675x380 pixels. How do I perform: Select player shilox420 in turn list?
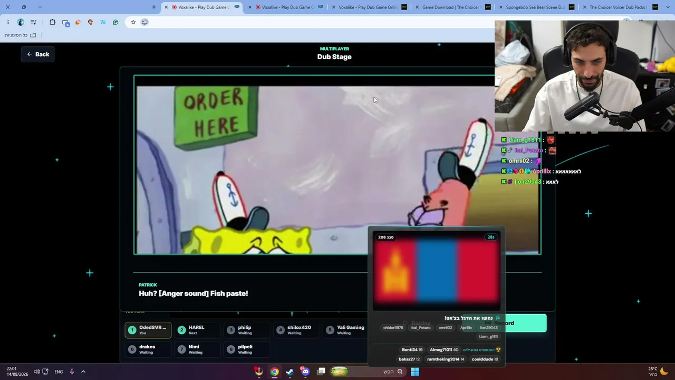(x=296, y=330)
